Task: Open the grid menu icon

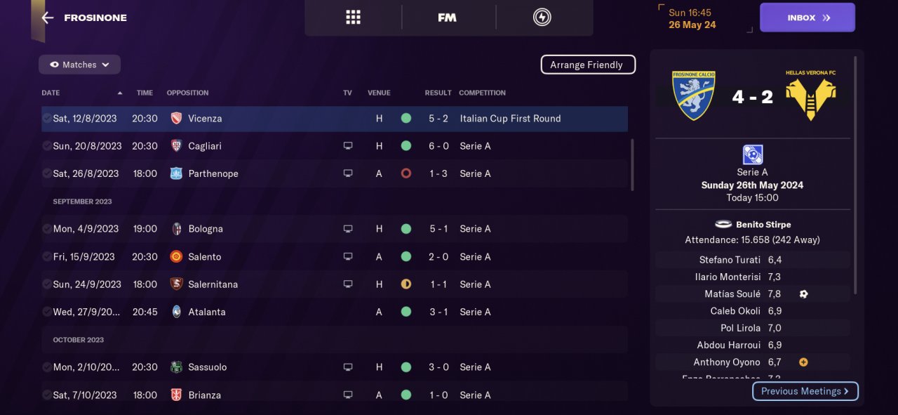Action: point(353,18)
